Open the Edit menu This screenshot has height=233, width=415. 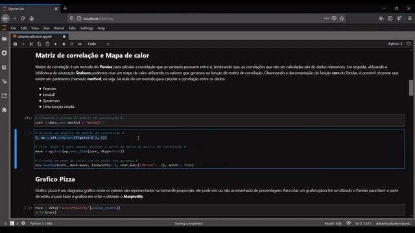23,28
